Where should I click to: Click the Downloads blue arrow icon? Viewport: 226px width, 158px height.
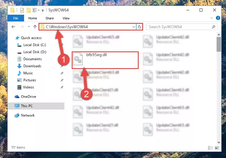19,66
